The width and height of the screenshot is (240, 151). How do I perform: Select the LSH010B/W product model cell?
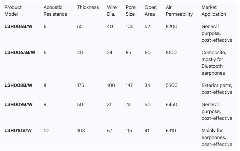pos(18,131)
